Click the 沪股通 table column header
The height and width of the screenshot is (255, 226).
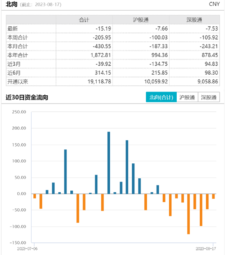[x=141, y=20]
